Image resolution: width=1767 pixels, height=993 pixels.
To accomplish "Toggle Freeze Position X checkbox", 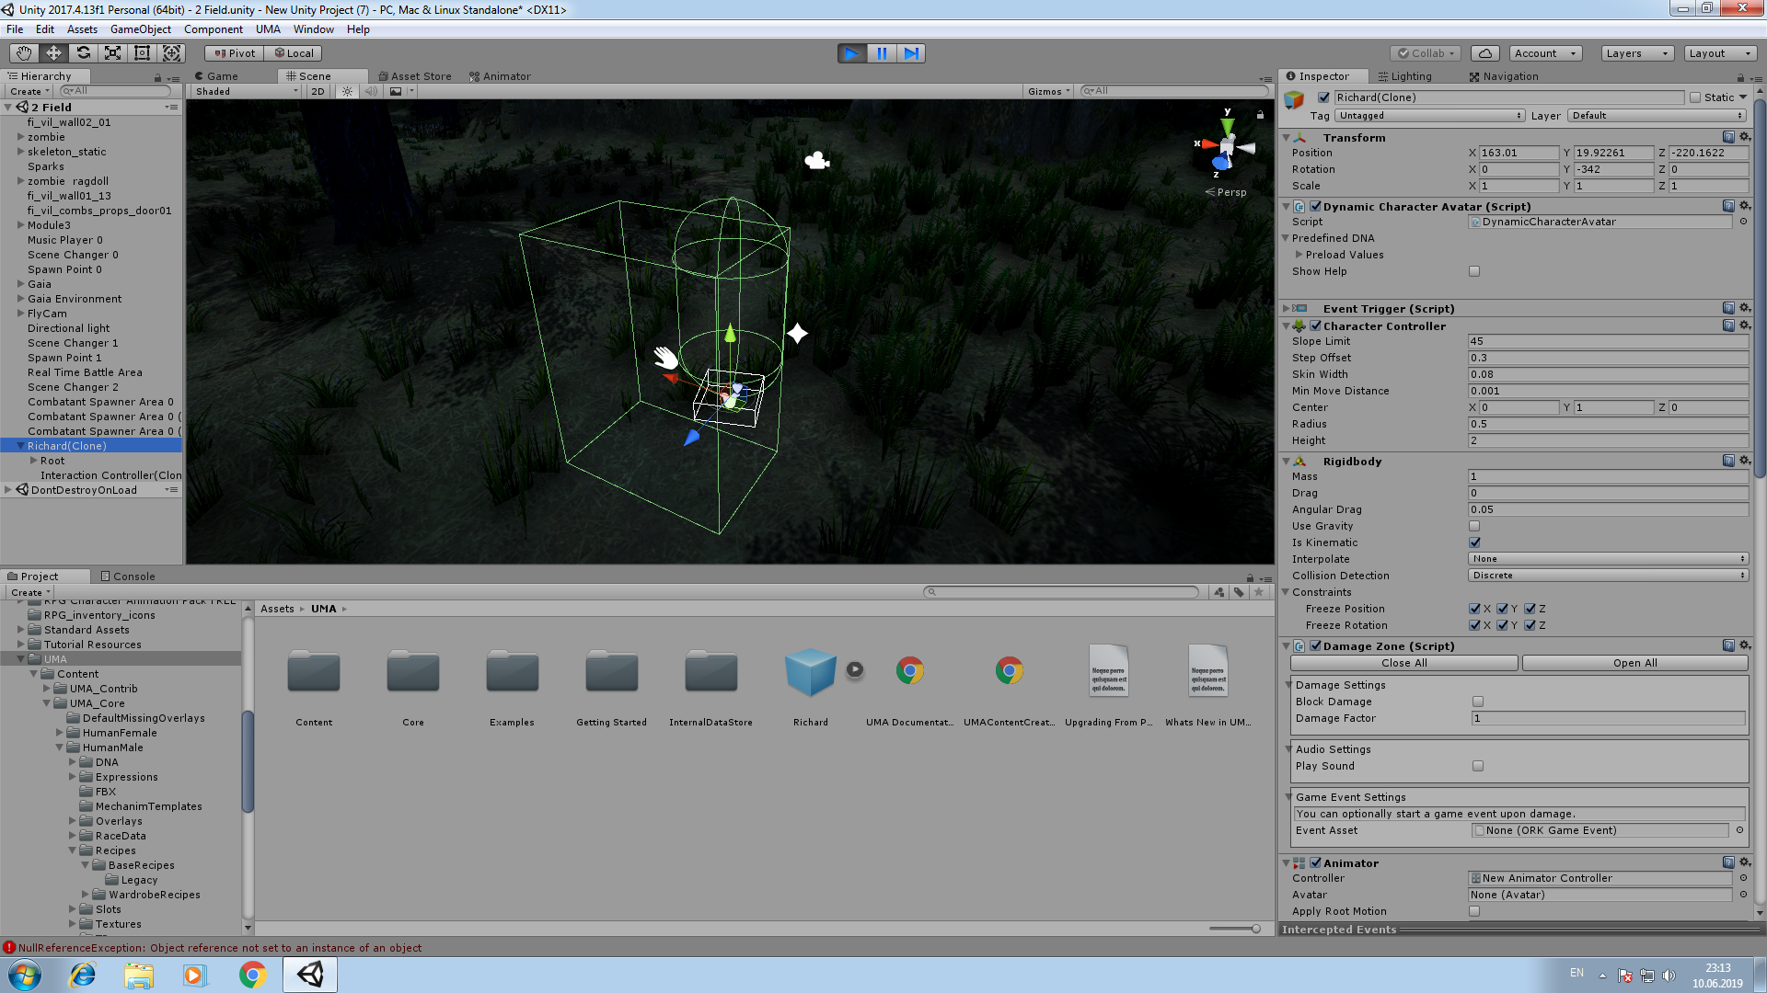I will coord(1474,609).
